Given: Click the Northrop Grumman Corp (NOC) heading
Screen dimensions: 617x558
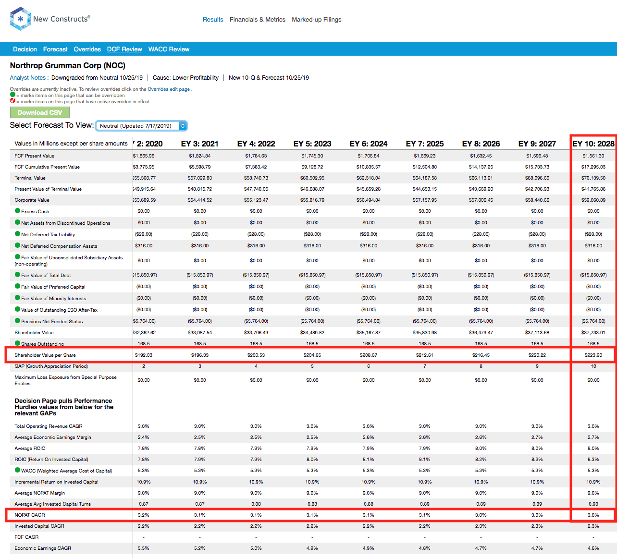Looking at the screenshot, I should [68, 65].
